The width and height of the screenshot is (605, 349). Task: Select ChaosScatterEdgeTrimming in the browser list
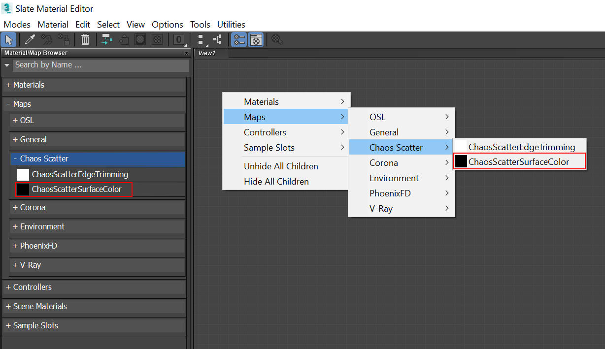click(80, 174)
